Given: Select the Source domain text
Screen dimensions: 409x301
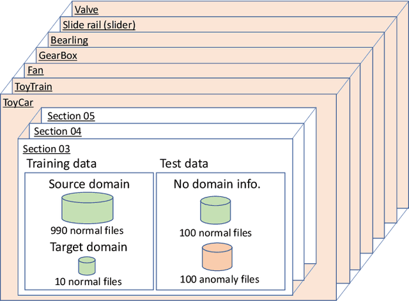Looking at the screenshot, I should point(89,184).
